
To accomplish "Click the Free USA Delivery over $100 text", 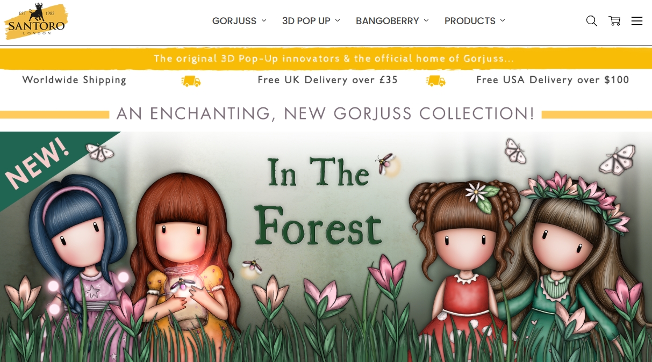I will (553, 80).
